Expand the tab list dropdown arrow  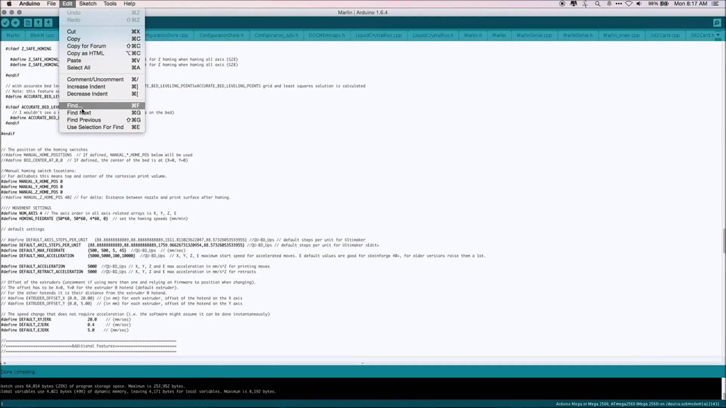click(x=719, y=35)
